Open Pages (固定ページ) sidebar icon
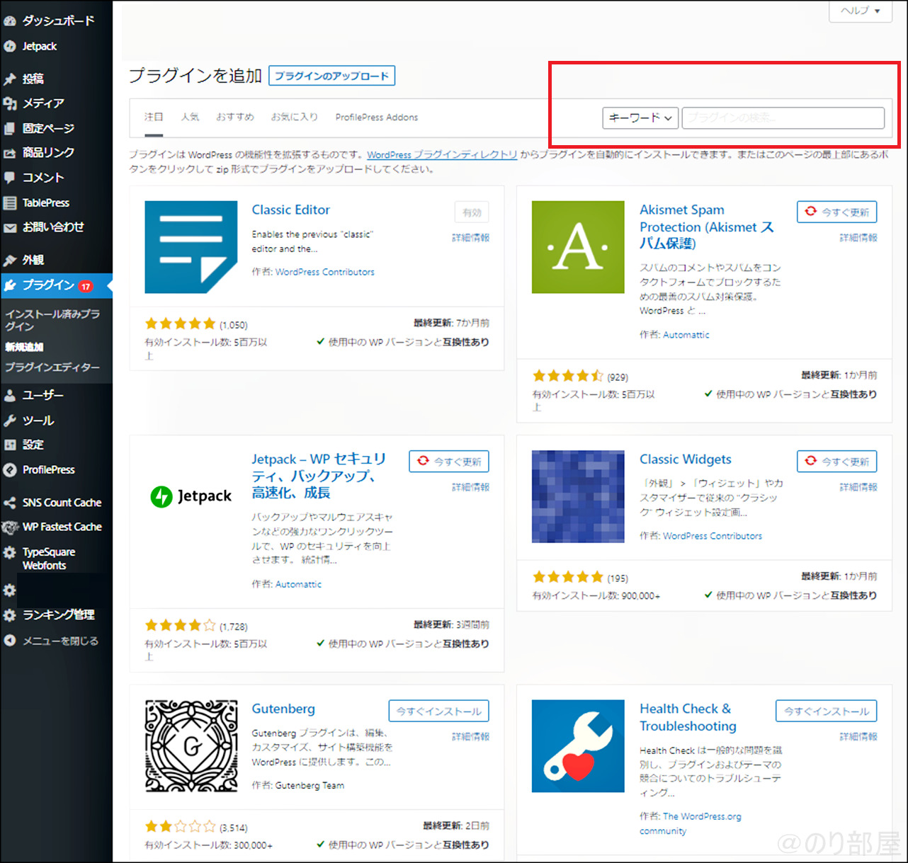Screen dimensions: 908x863 click(x=10, y=128)
